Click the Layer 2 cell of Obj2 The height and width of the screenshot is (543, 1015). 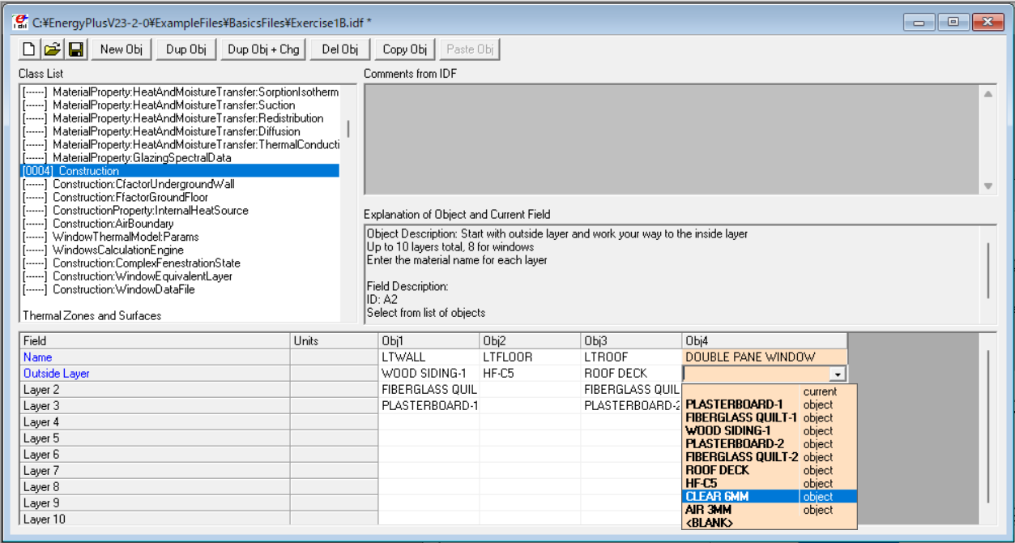530,390
